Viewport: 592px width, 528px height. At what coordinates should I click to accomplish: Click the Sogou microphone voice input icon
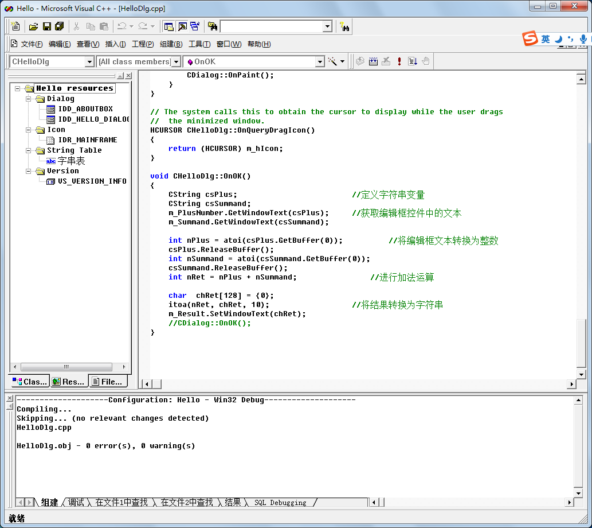[x=583, y=39]
